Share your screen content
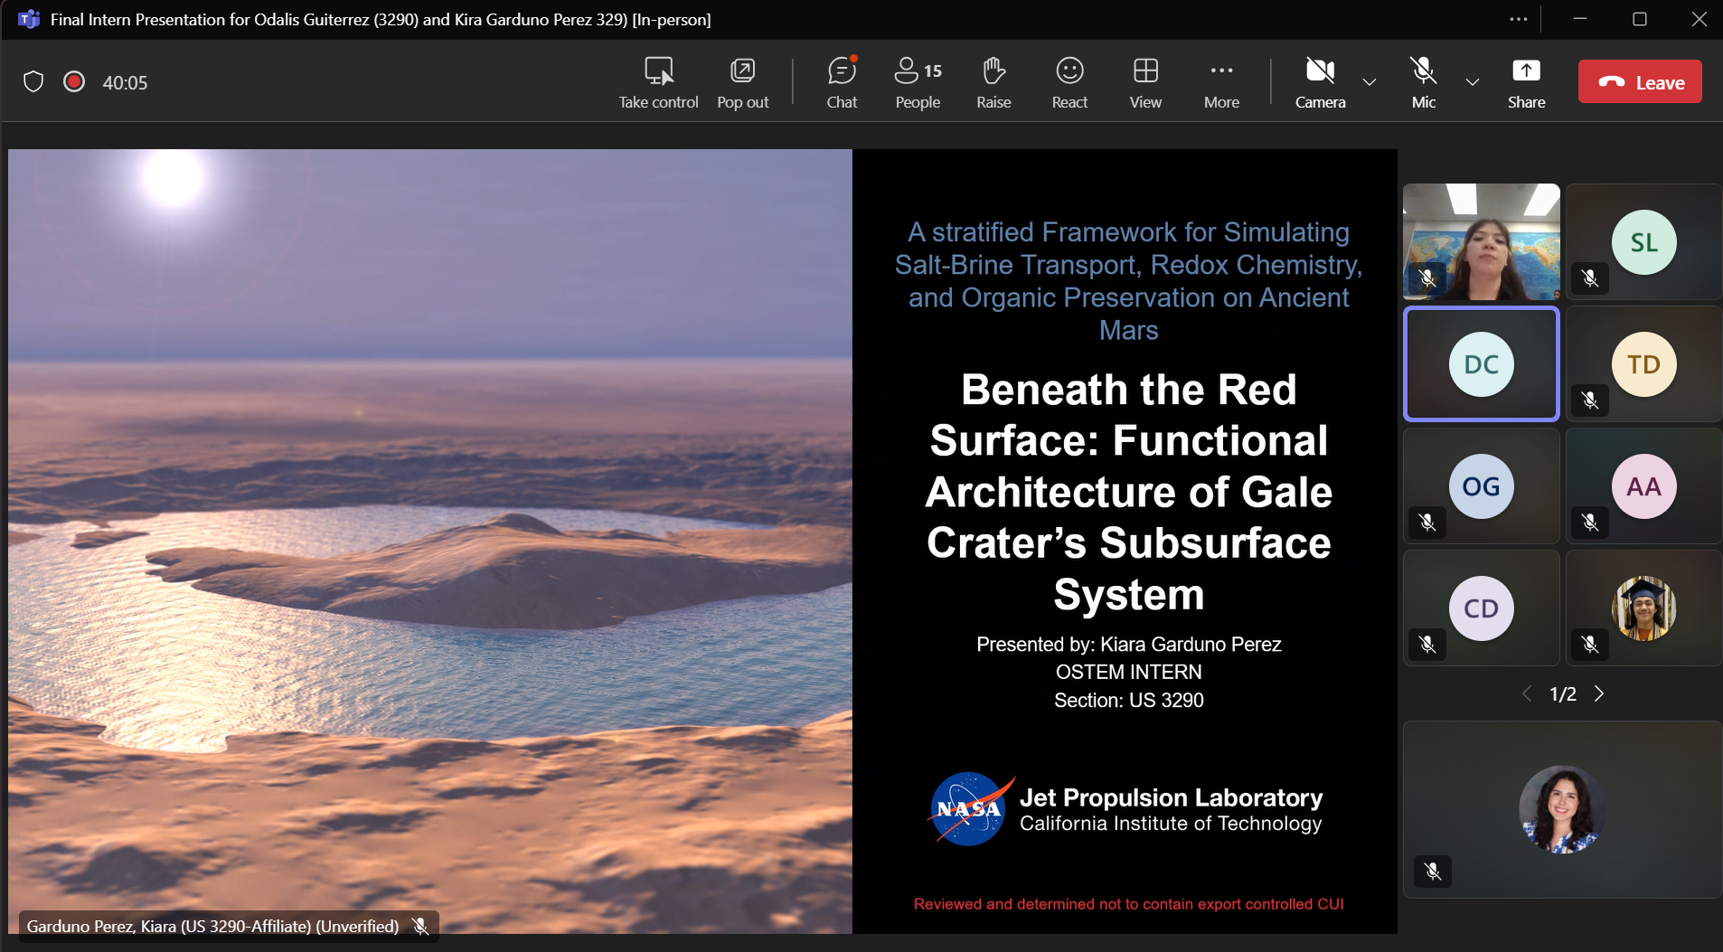This screenshot has width=1723, height=952. (x=1526, y=81)
